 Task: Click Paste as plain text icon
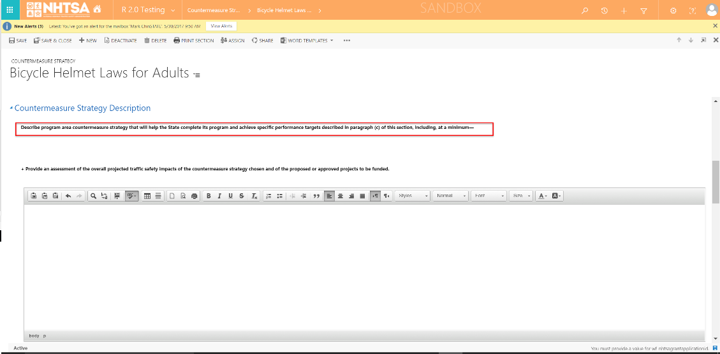(x=45, y=196)
